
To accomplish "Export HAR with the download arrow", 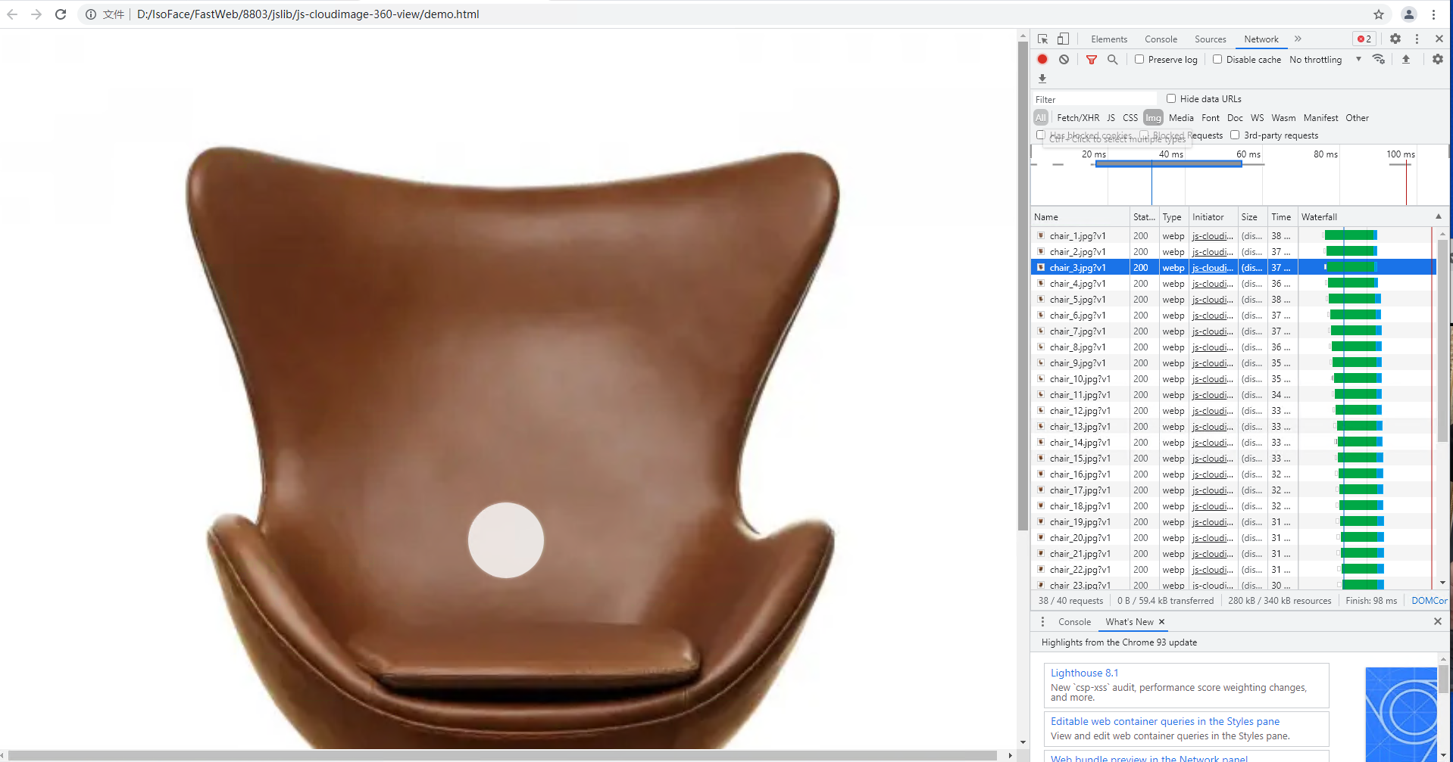I will (x=1042, y=78).
